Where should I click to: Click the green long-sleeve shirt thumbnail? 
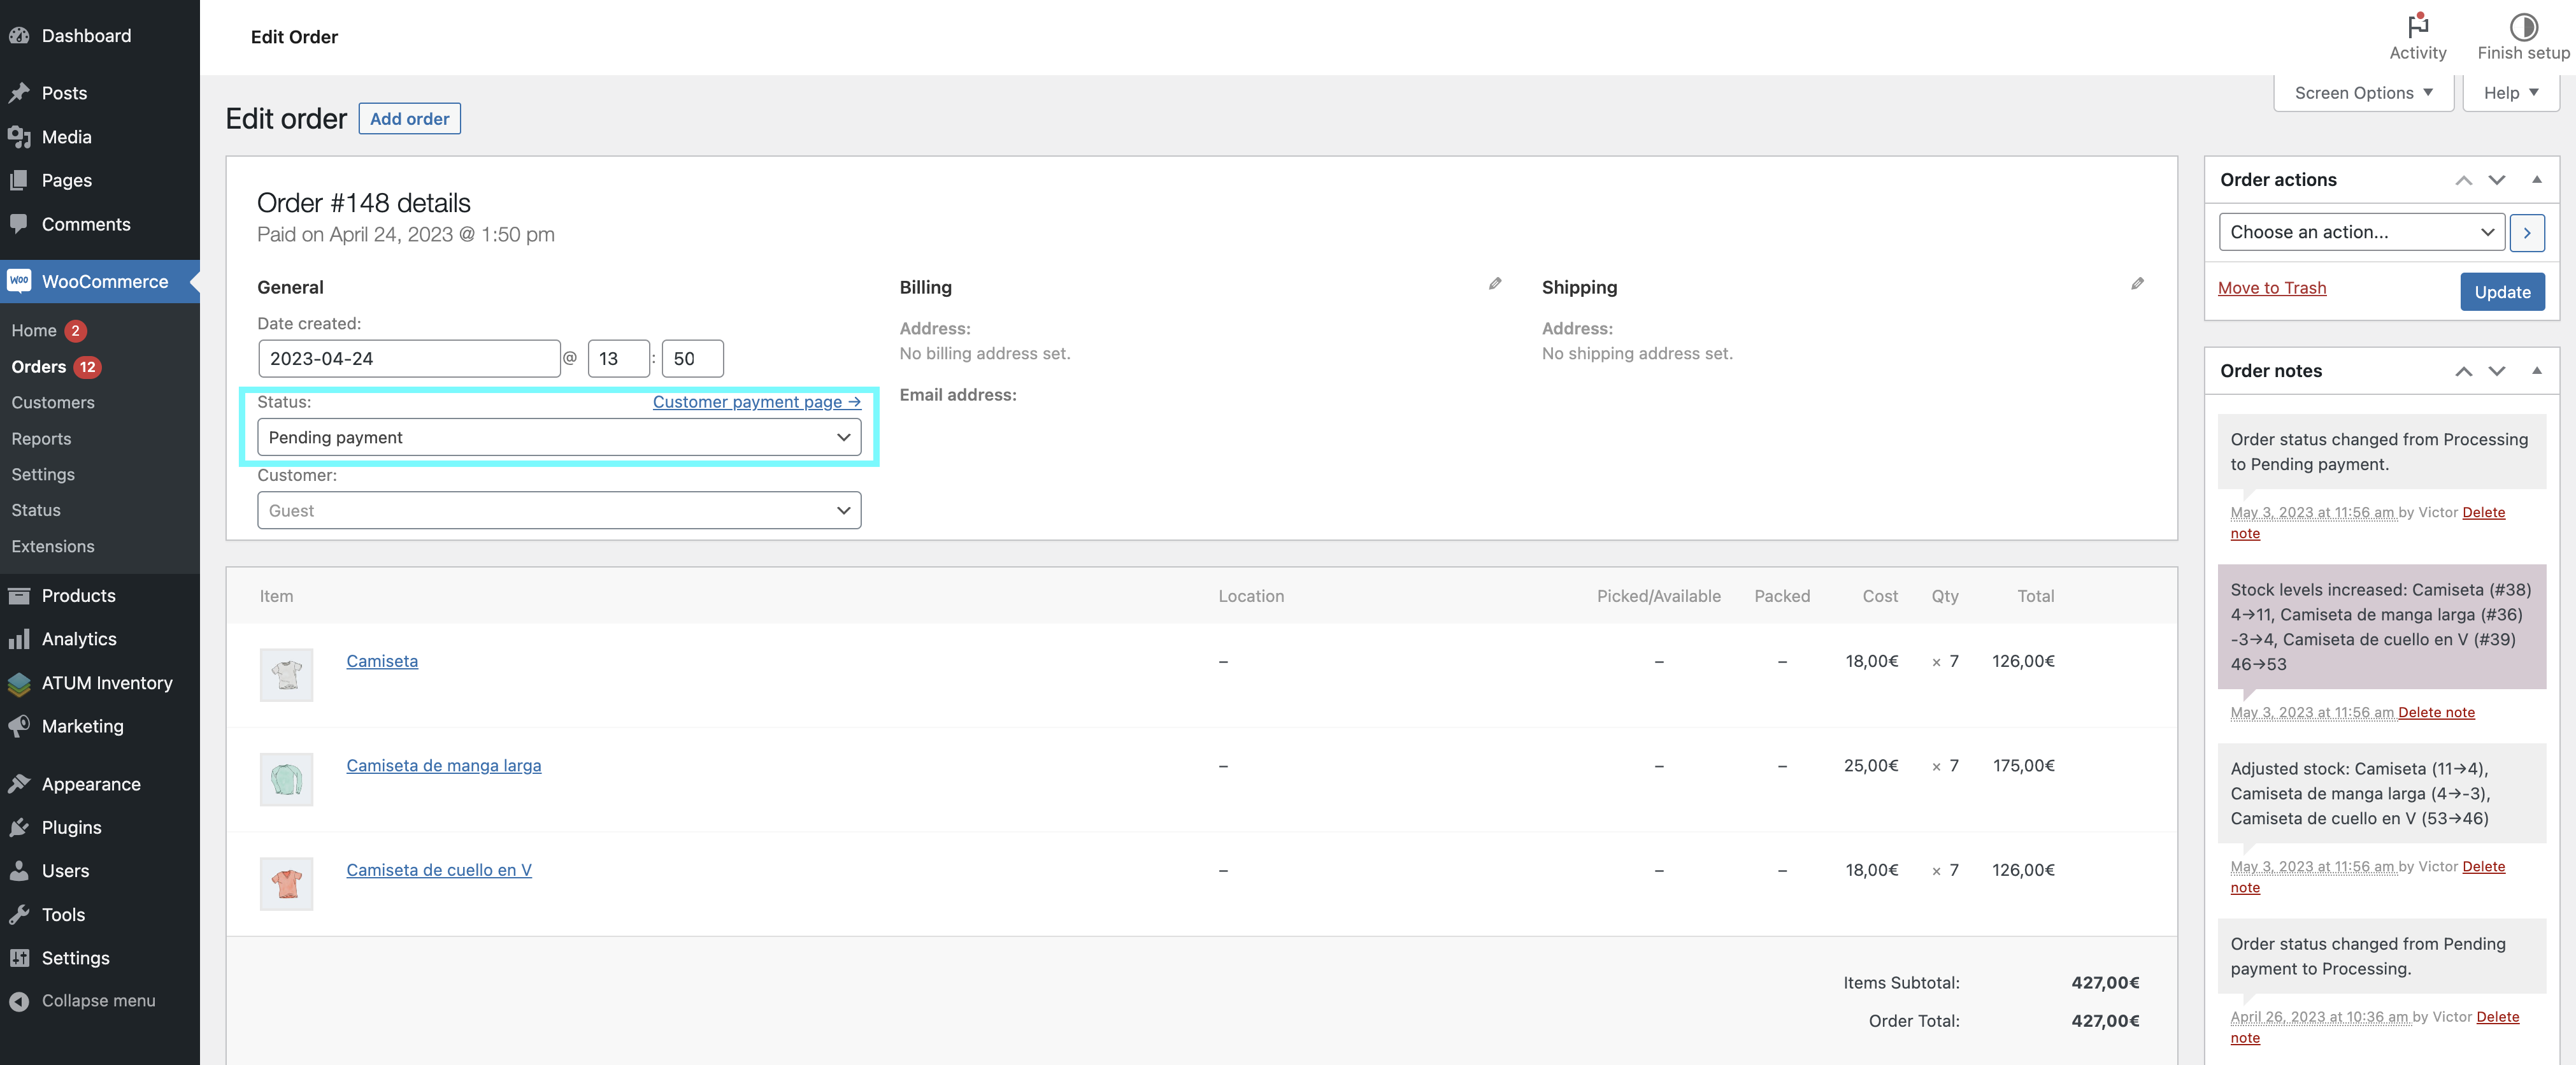point(287,779)
